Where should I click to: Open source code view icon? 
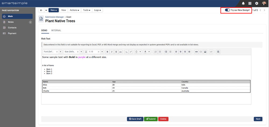(211, 52)
